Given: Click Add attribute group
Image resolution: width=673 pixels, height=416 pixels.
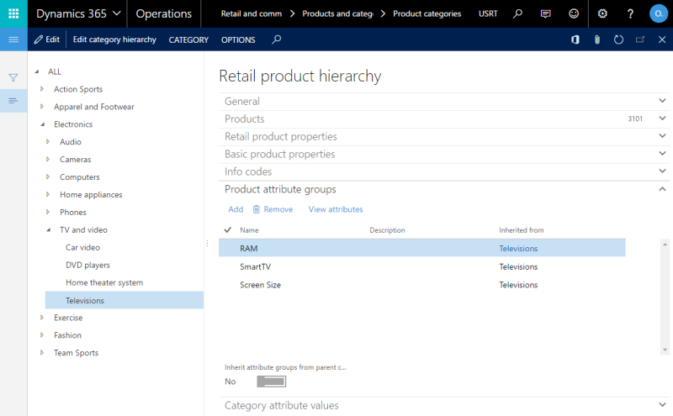Looking at the screenshot, I should pyautogui.click(x=236, y=209).
